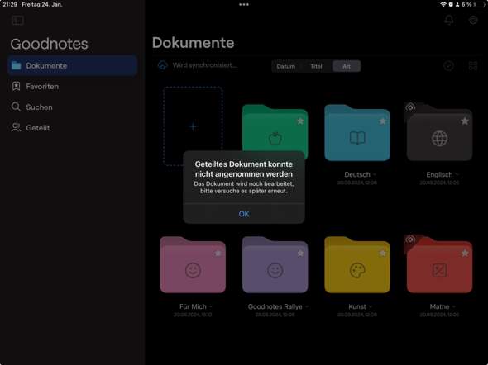
Task: Expand the Deutsch folder options chevron
Action: tap(375, 175)
